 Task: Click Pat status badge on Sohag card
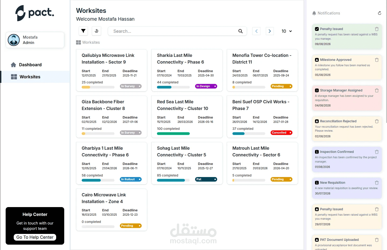click(x=206, y=179)
